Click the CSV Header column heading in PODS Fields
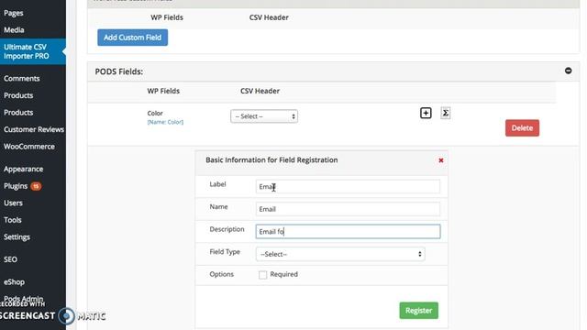The width and height of the screenshot is (587, 330). click(x=260, y=91)
